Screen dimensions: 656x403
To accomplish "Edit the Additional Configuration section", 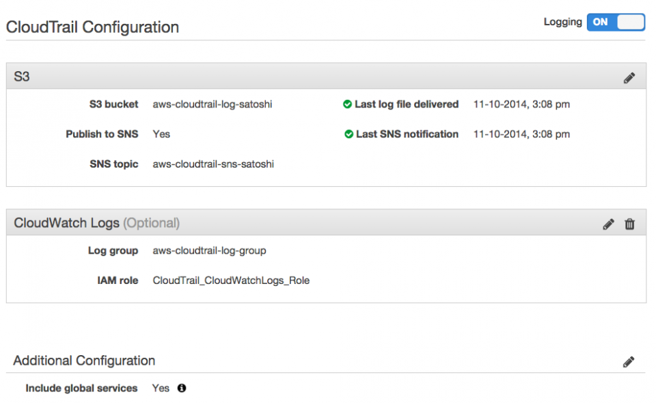I will [629, 361].
